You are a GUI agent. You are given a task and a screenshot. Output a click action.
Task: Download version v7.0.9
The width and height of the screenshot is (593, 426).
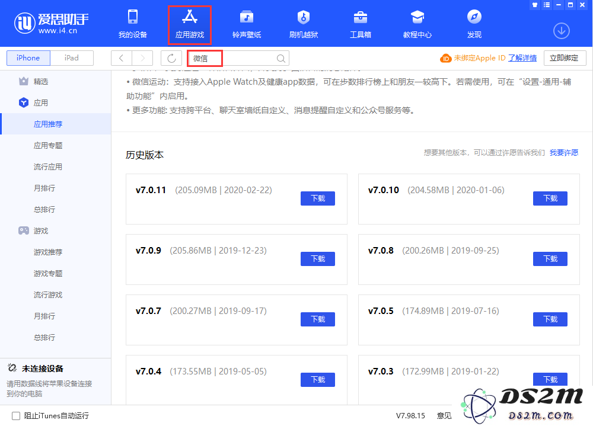pyautogui.click(x=318, y=259)
